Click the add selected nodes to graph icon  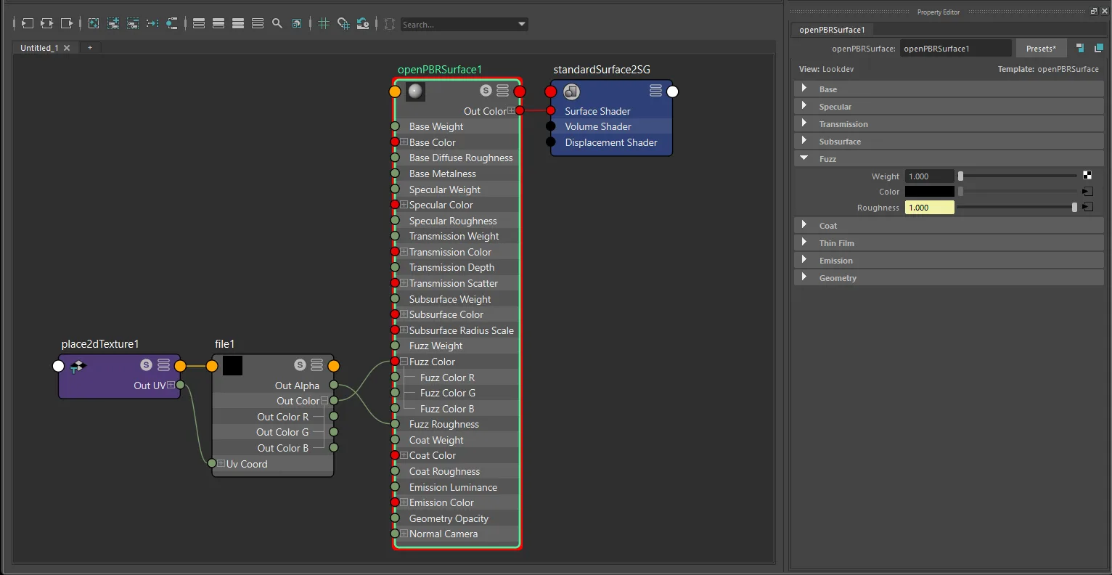coord(113,24)
